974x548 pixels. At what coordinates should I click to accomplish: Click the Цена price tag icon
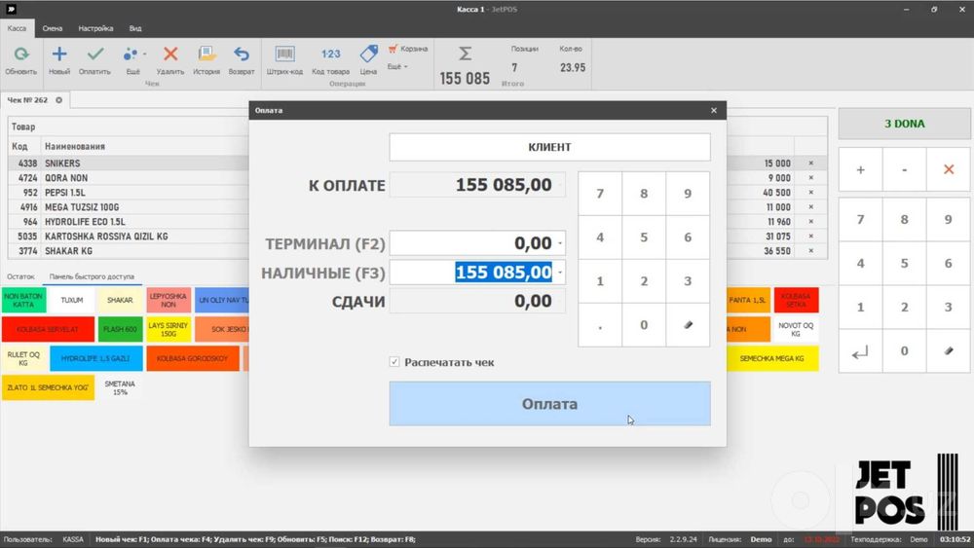pyautogui.click(x=368, y=55)
